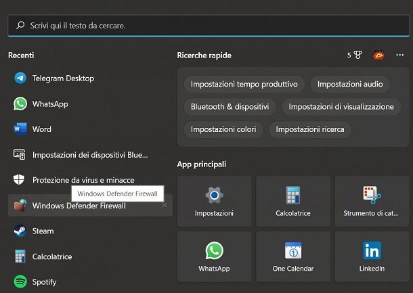Open Calcolatrice icon in Recenti list
The image size is (413, 293).
click(20, 256)
